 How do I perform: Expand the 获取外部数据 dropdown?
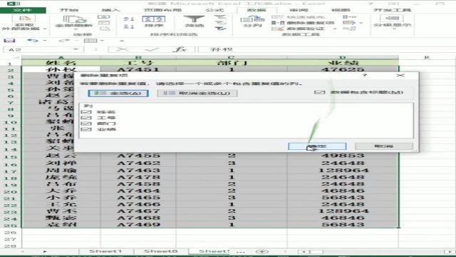tap(44, 29)
